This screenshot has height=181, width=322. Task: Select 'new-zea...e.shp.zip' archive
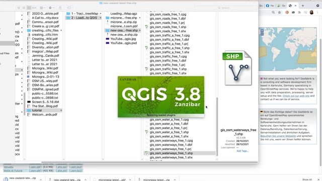[123, 35]
